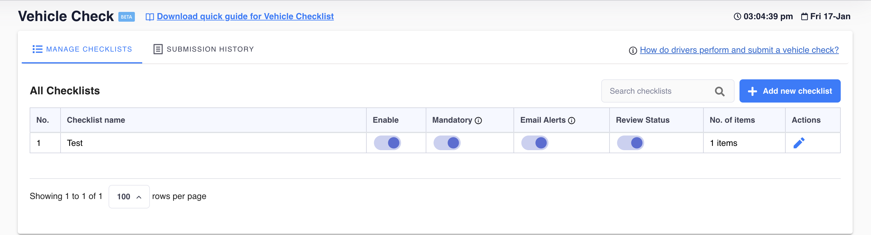This screenshot has width=871, height=235.
Task: Select the Manage Checklists tab
Action: point(82,49)
